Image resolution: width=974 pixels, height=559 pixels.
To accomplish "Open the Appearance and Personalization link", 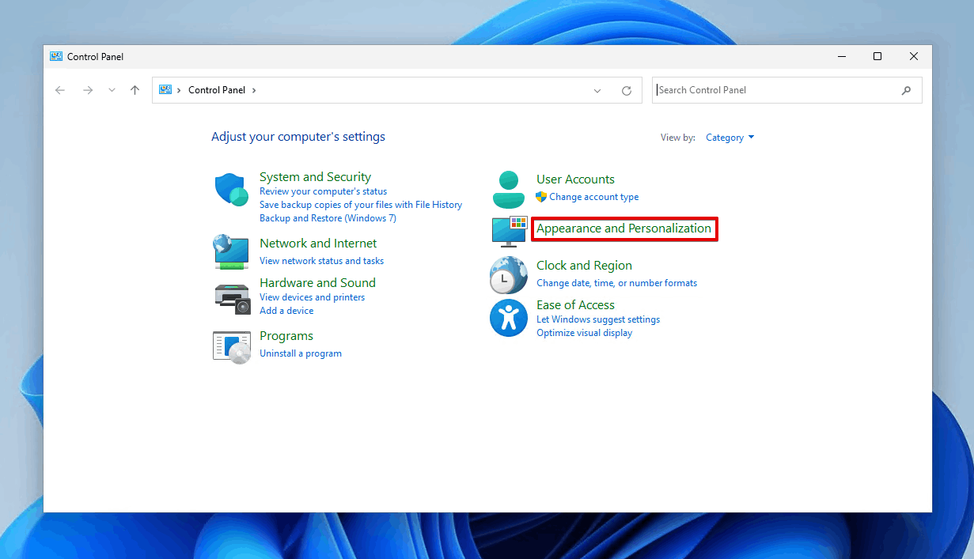I will [x=623, y=229].
